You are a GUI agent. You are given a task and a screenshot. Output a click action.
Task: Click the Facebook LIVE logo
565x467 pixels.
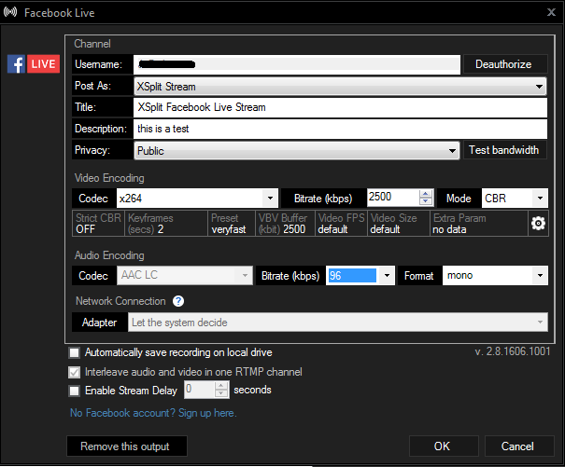pos(33,64)
